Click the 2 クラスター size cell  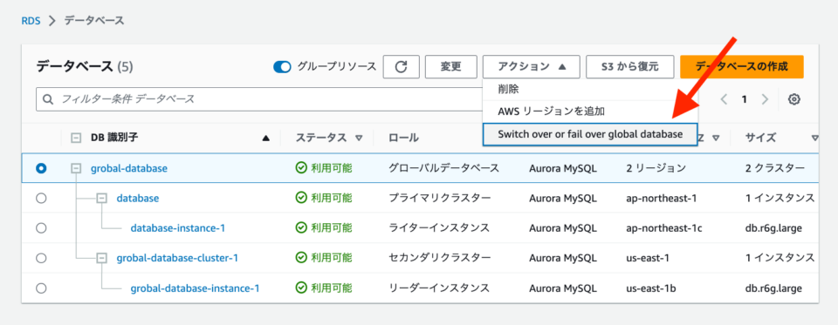[775, 168]
